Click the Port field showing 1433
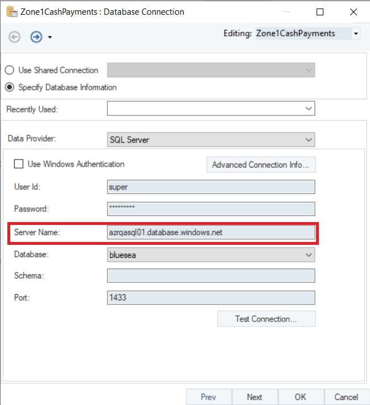370x405 pixels. point(210,298)
